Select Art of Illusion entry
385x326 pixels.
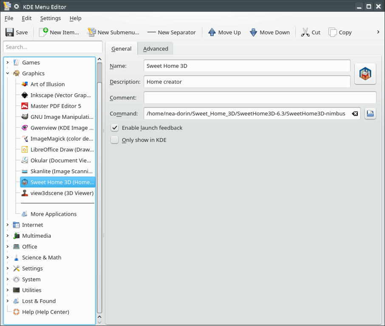tap(48, 84)
